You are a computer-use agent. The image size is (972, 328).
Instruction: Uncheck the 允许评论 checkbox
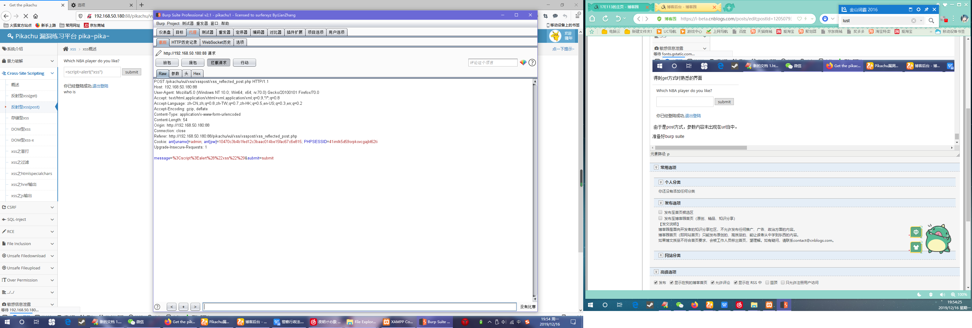point(712,282)
